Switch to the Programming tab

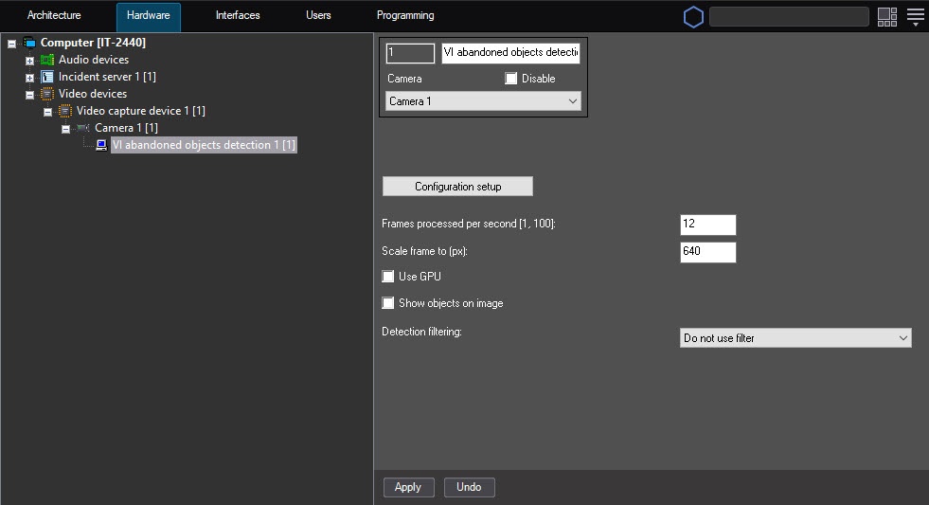(405, 16)
